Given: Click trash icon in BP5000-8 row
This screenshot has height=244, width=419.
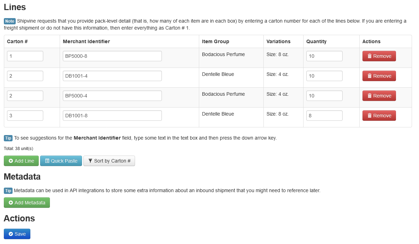Looking at the screenshot, I should click(x=369, y=56).
